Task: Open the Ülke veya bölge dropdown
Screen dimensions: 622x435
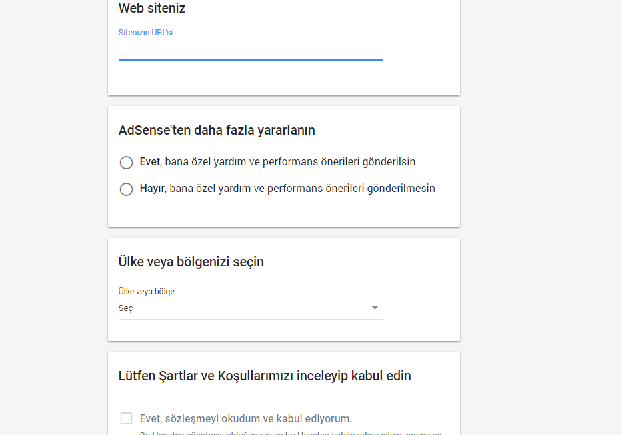Action: pyautogui.click(x=250, y=308)
